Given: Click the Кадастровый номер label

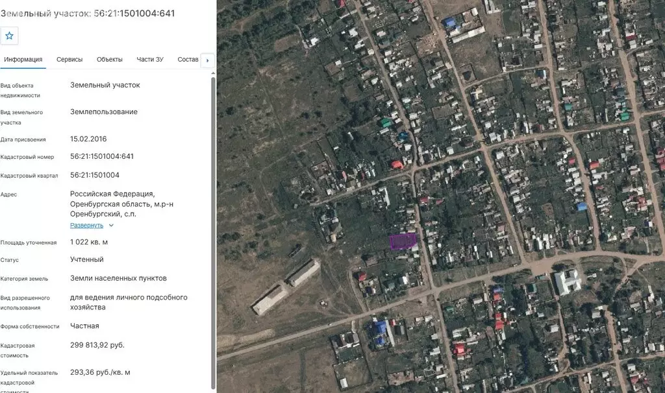Looking at the screenshot, I should (x=27, y=157).
